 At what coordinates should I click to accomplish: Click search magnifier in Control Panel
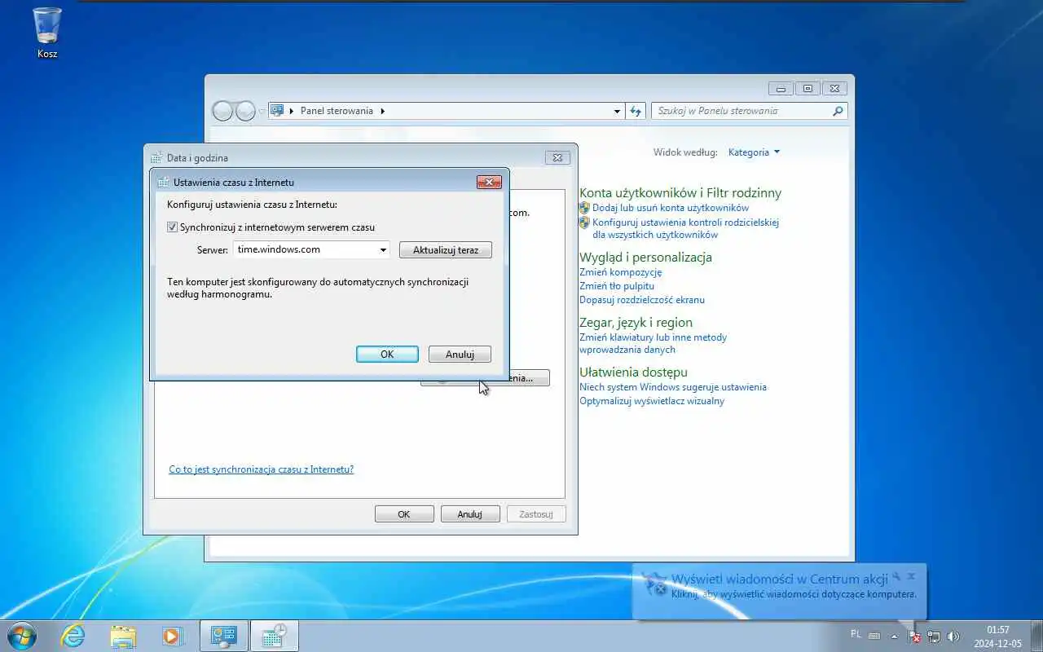pyautogui.click(x=838, y=111)
